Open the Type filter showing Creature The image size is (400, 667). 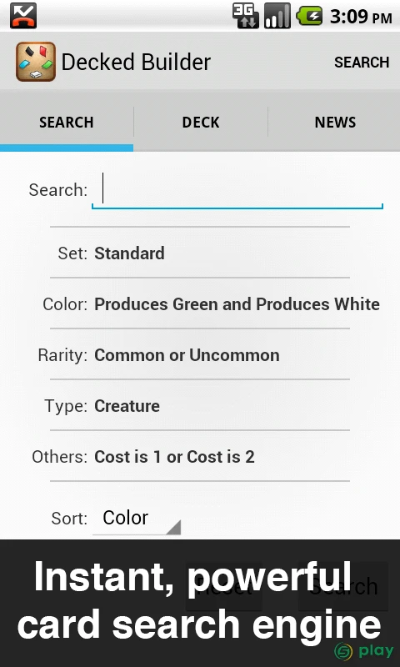[x=200, y=406]
